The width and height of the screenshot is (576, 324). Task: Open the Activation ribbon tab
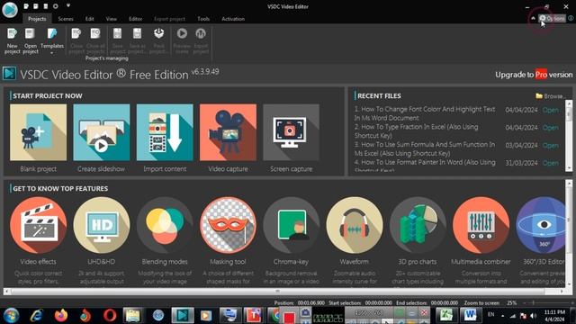click(x=233, y=19)
